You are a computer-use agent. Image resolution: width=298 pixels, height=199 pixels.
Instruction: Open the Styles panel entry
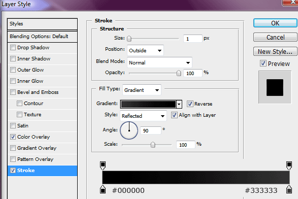point(42,24)
